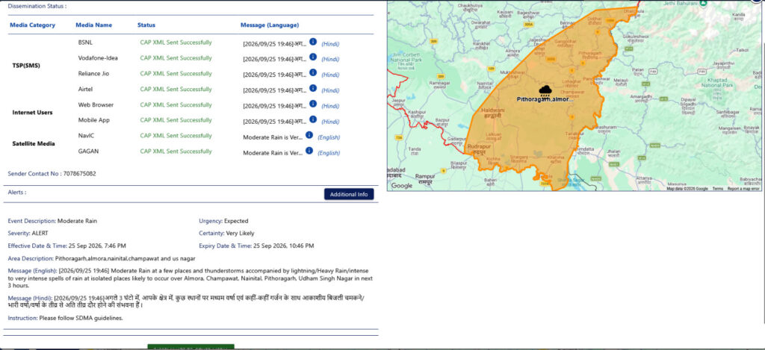
Task: Click the NavIC message info icon
Action: (x=309, y=135)
